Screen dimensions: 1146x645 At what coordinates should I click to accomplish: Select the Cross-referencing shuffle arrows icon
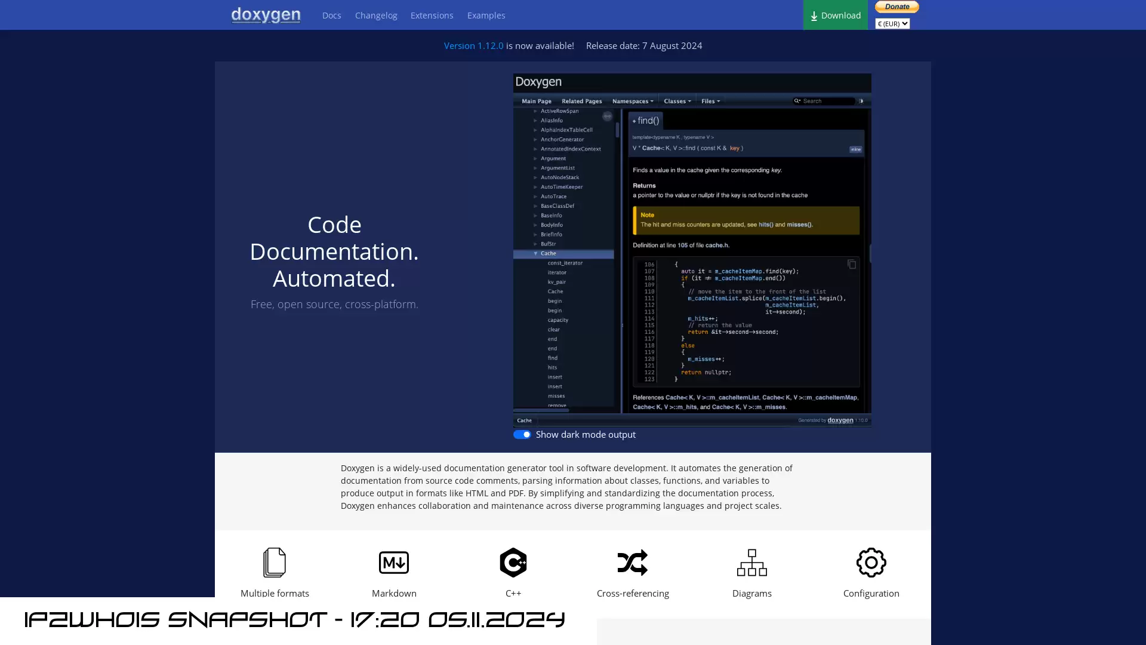pyautogui.click(x=633, y=563)
